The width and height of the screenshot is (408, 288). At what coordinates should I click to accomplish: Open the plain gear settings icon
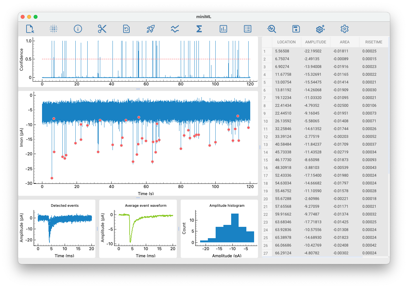click(x=345, y=29)
